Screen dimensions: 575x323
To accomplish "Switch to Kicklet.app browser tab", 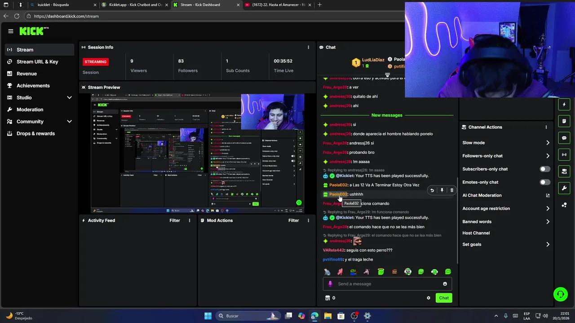I will (134, 4).
